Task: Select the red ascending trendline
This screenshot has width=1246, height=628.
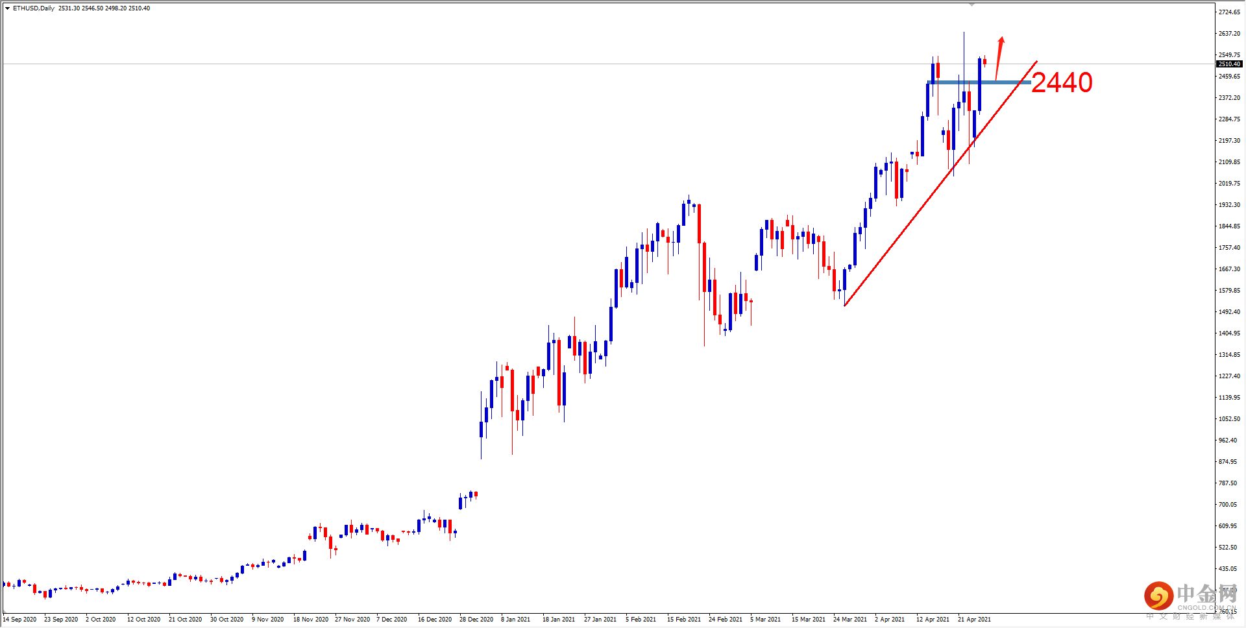Action: point(940,183)
